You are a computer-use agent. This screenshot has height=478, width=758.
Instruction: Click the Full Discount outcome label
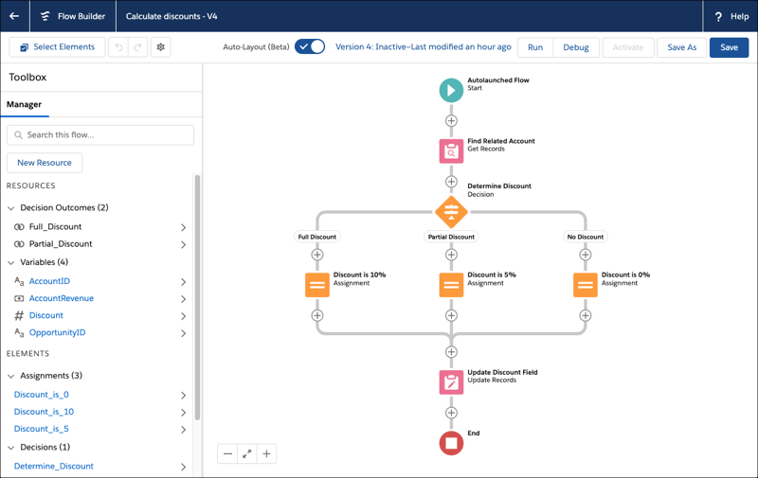click(x=317, y=237)
